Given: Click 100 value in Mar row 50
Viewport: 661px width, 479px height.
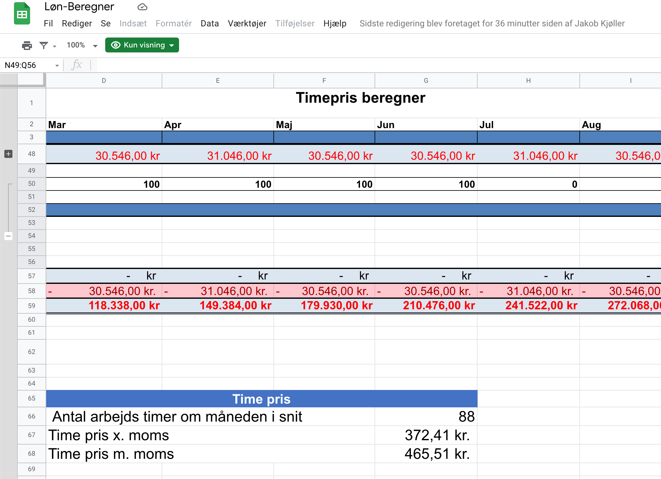Looking at the screenshot, I should pos(104,184).
